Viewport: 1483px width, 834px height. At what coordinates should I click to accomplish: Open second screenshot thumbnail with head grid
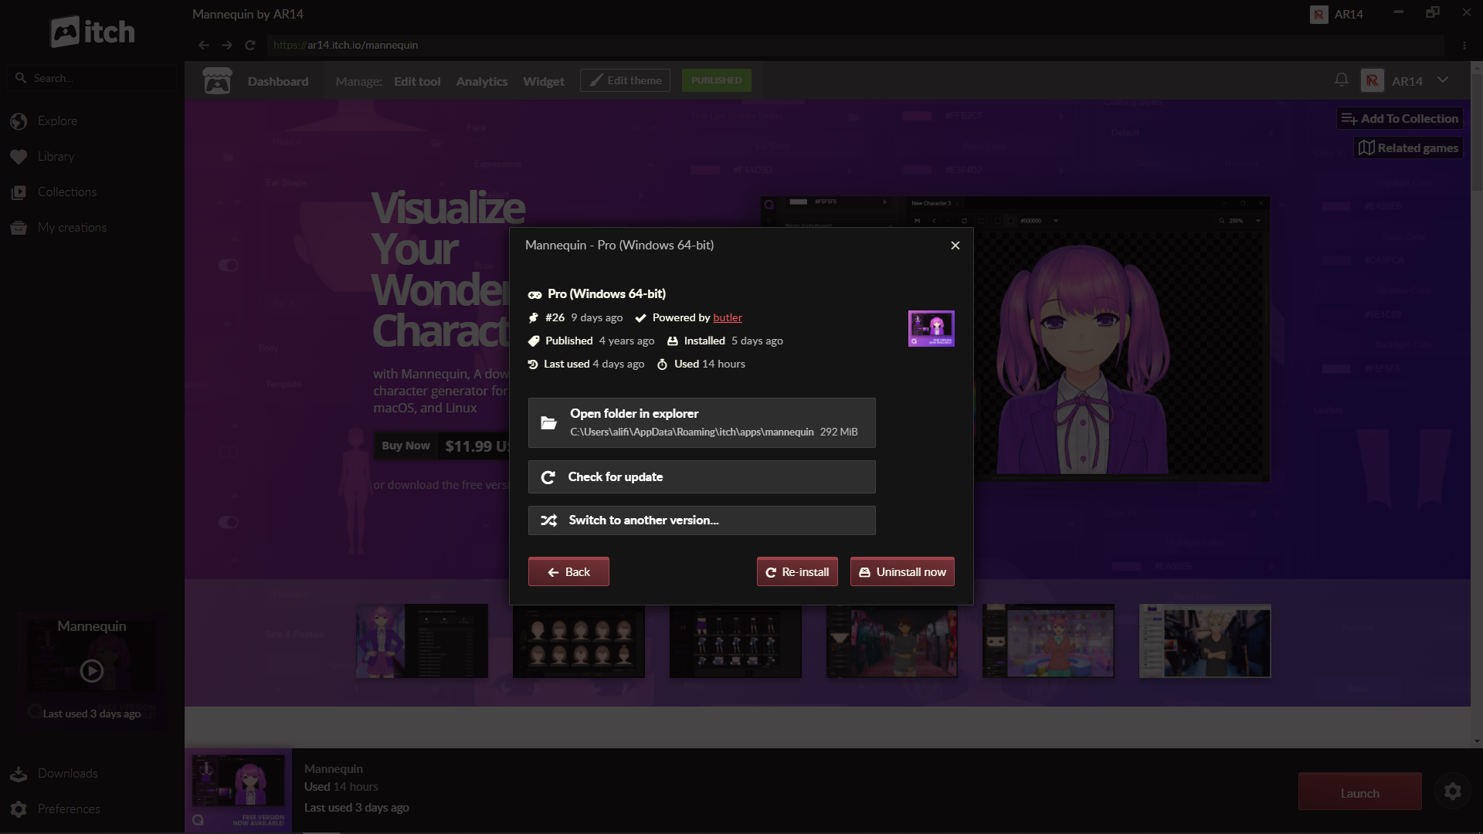[579, 641]
